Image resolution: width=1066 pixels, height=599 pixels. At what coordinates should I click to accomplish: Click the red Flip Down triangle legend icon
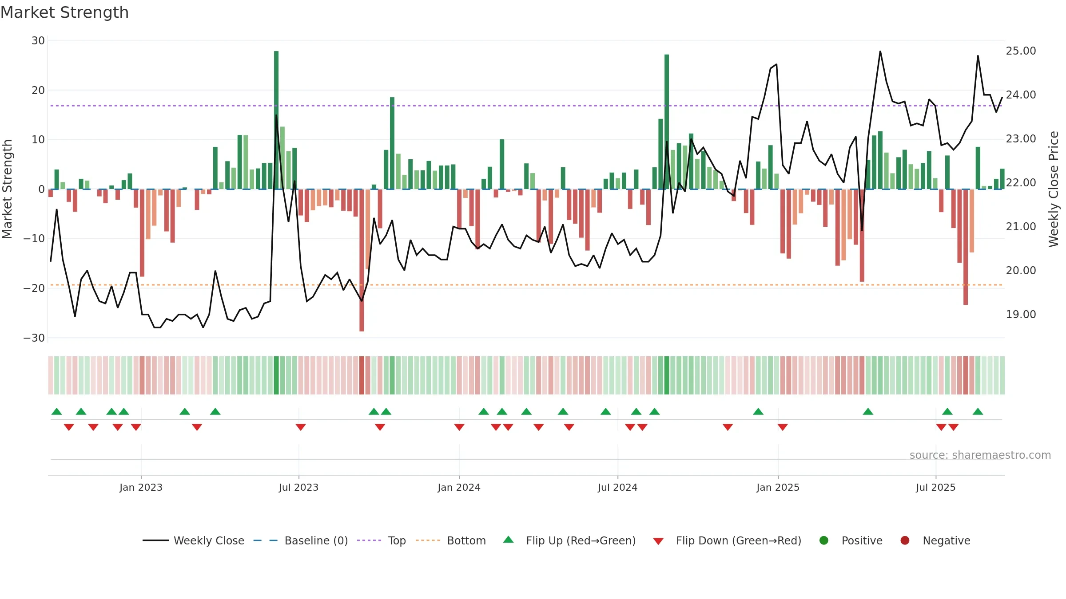[x=659, y=541]
